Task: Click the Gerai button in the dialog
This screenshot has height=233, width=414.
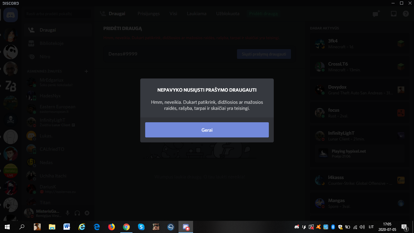Action: point(207,130)
